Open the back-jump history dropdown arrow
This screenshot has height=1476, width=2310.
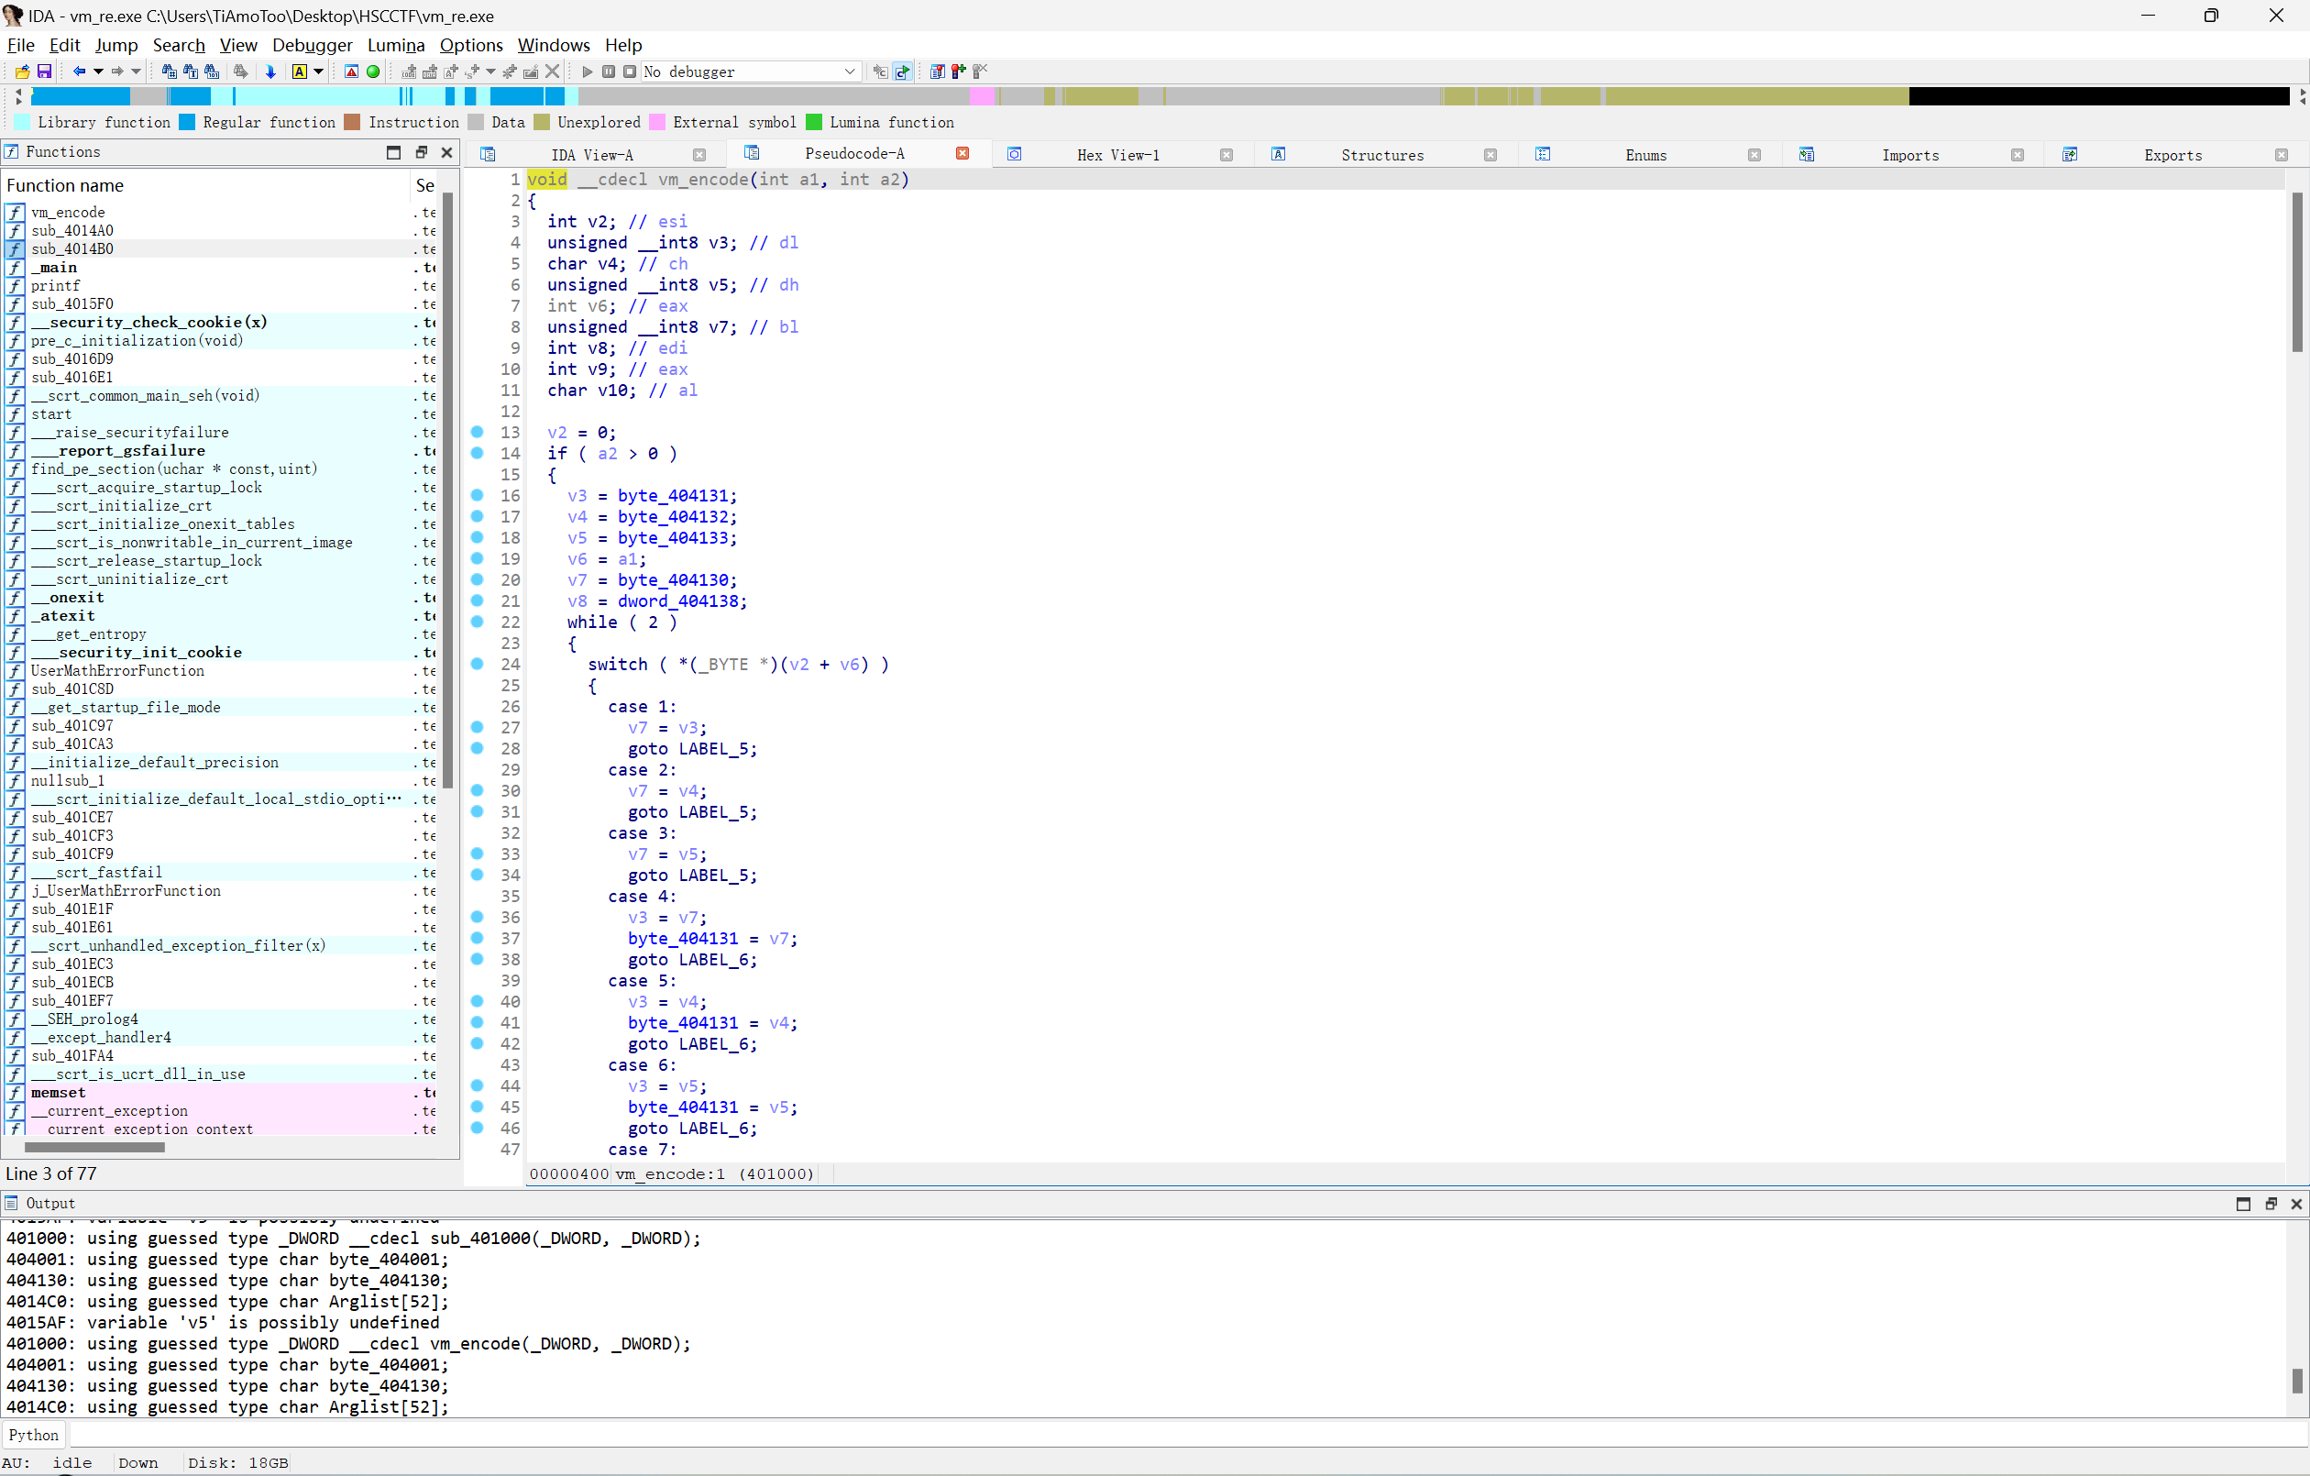pos(98,71)
